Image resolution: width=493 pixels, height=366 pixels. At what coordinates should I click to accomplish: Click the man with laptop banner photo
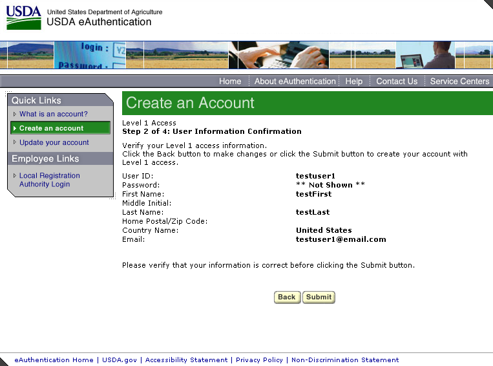(425, 56)
